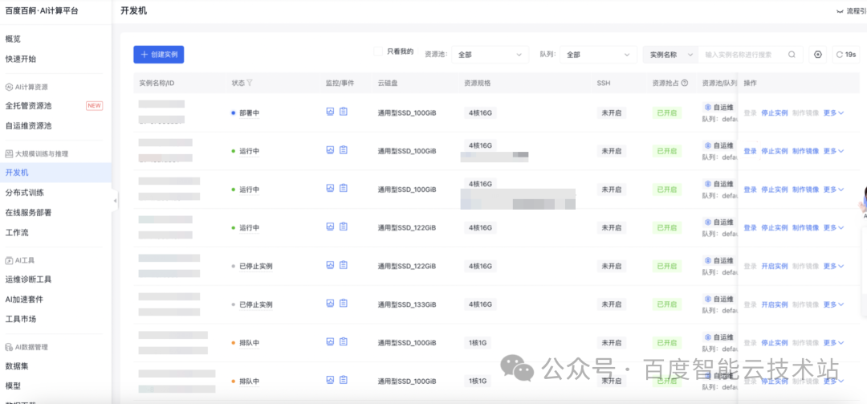867x404 pixels.
Task: Open the table column settings icon
Action: pos(818,55)
